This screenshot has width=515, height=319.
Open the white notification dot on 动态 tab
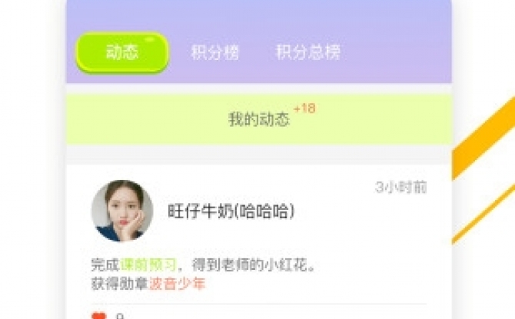click(x=149, y=40)
